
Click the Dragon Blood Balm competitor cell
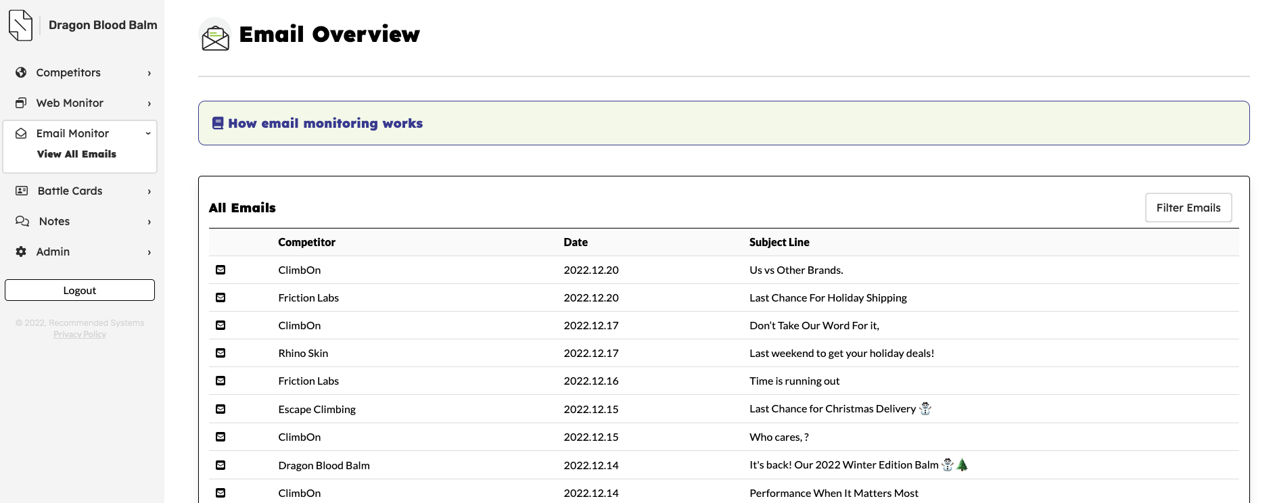(x=324, y=465)
